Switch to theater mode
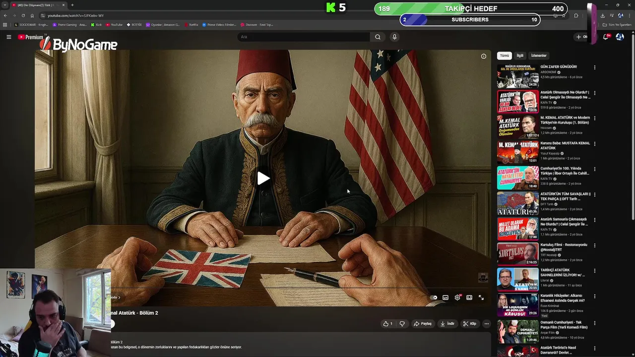Screen dimensions: 635x357 (469, 297)
